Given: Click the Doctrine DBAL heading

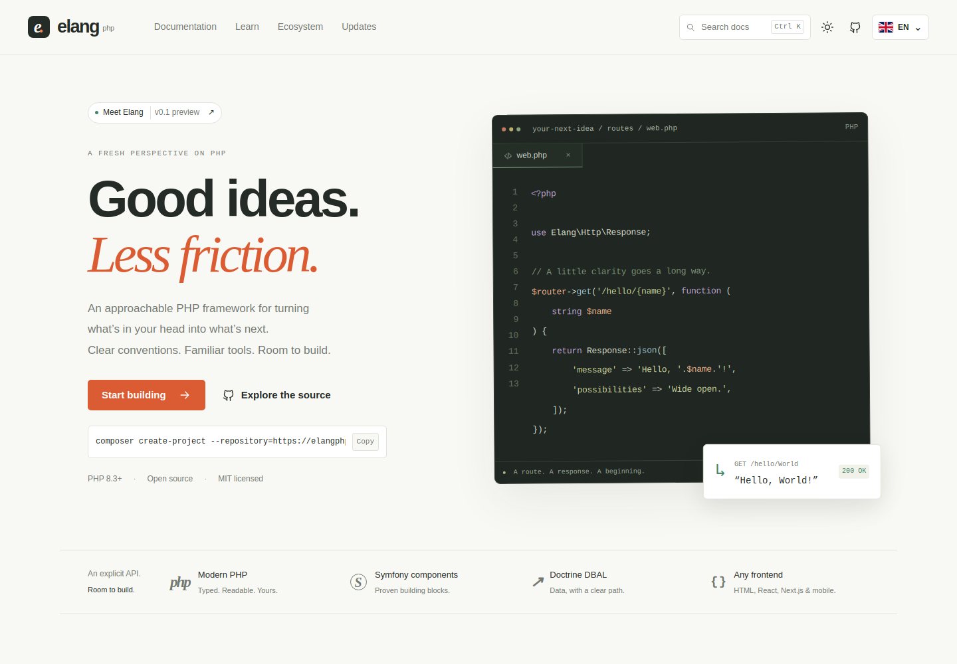Looking at the screenshot, I should pyautogui.click(x=578, y=575).
